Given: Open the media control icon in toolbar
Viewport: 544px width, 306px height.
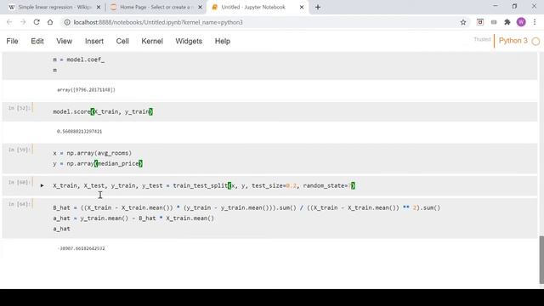Looking at the screenshot, I should click(x=494, y=22).
